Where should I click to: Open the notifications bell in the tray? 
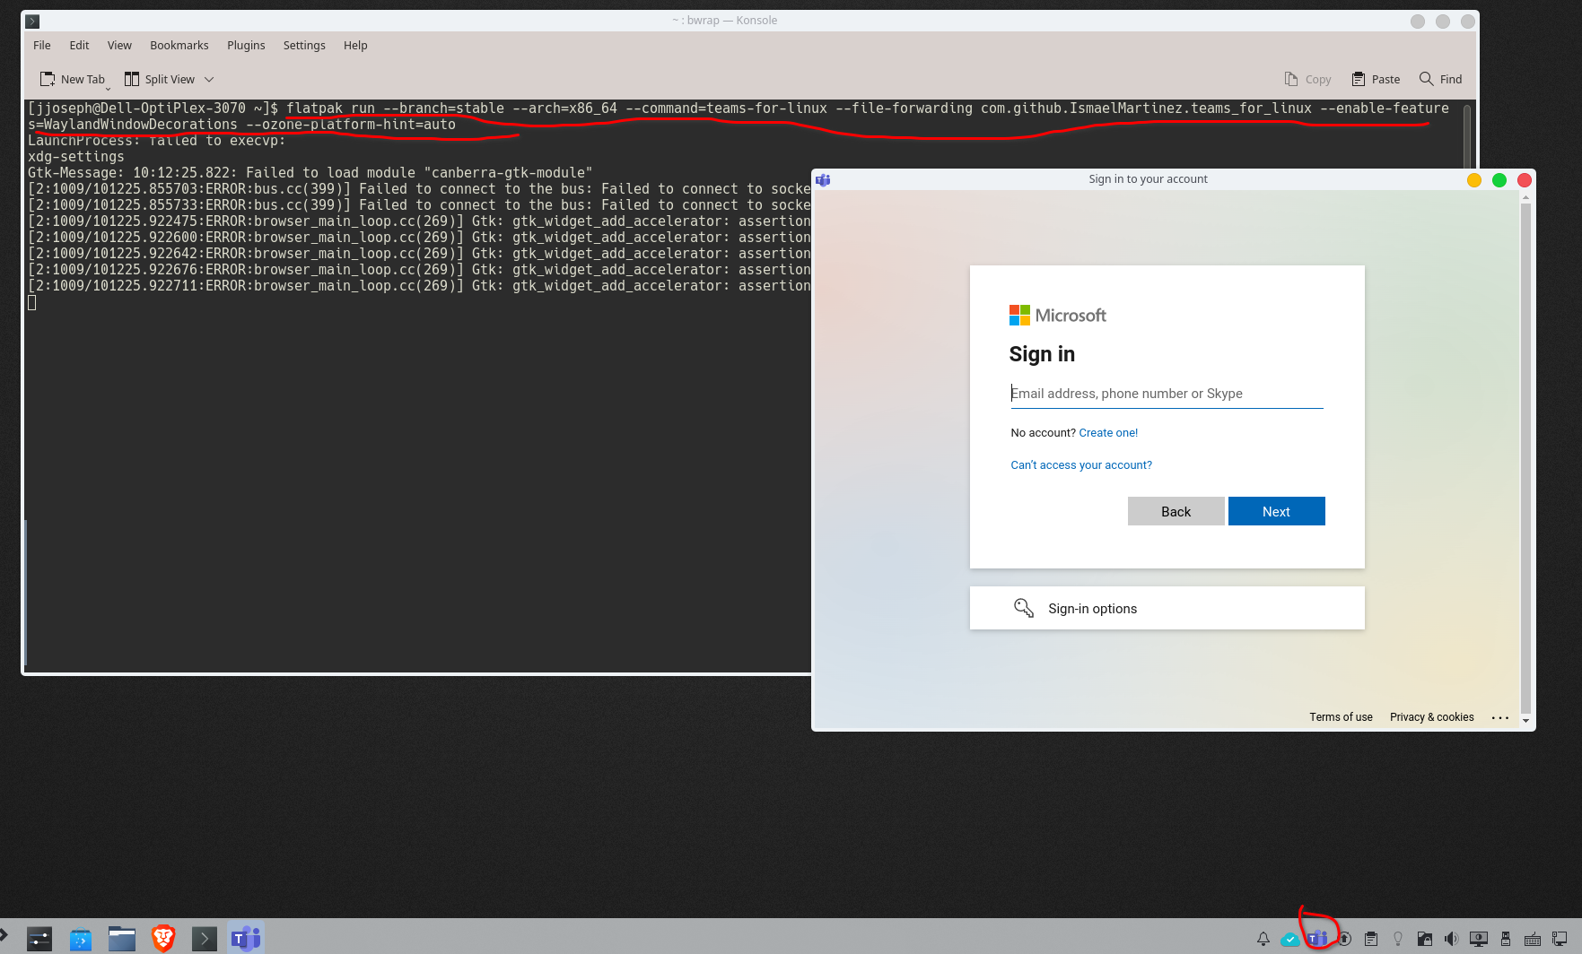[1263, 938]
